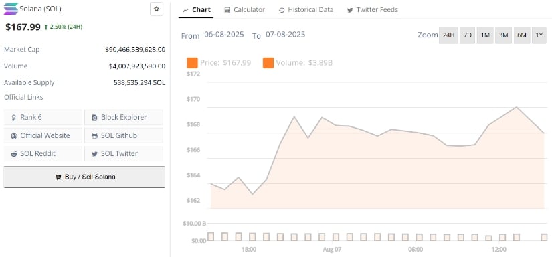Viewport: 552px width, 257px height.
Task: Click the 06:00 time axis label
Action: (416, 249)
